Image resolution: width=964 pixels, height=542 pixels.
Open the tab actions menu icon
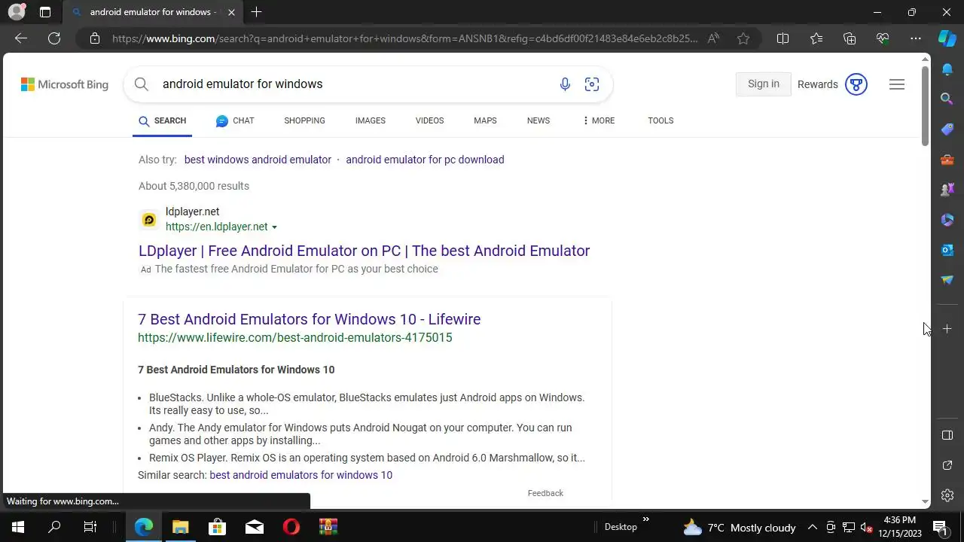tap(45, 12)
